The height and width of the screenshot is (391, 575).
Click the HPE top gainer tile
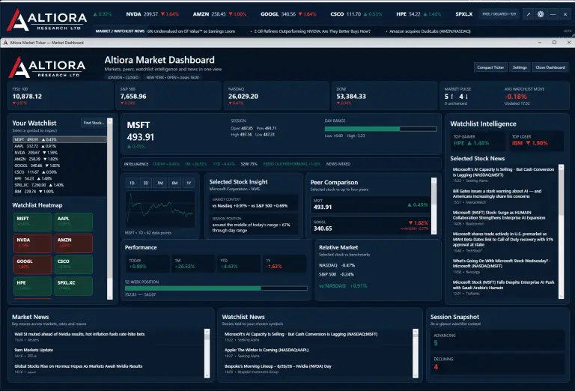coord(478,141)
